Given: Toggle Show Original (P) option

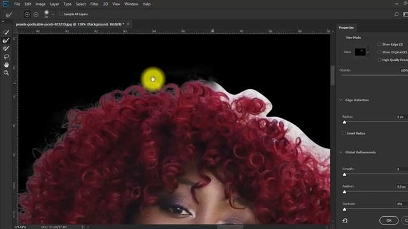Looking at the screenshot, I should click(x=379, y=52).
